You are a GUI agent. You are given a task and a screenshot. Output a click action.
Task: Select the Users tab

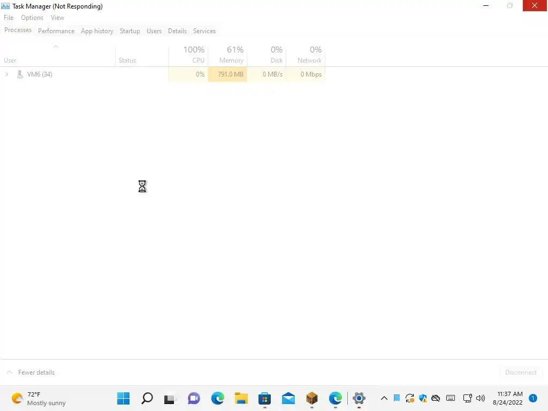pyautogui.click(x=154, y=31)
